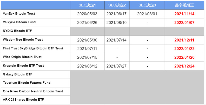Click First Trust SkyBridge Bitcoin ETF Trust
This screenshot has width=206, height=105.
click(x=33, y=48)
